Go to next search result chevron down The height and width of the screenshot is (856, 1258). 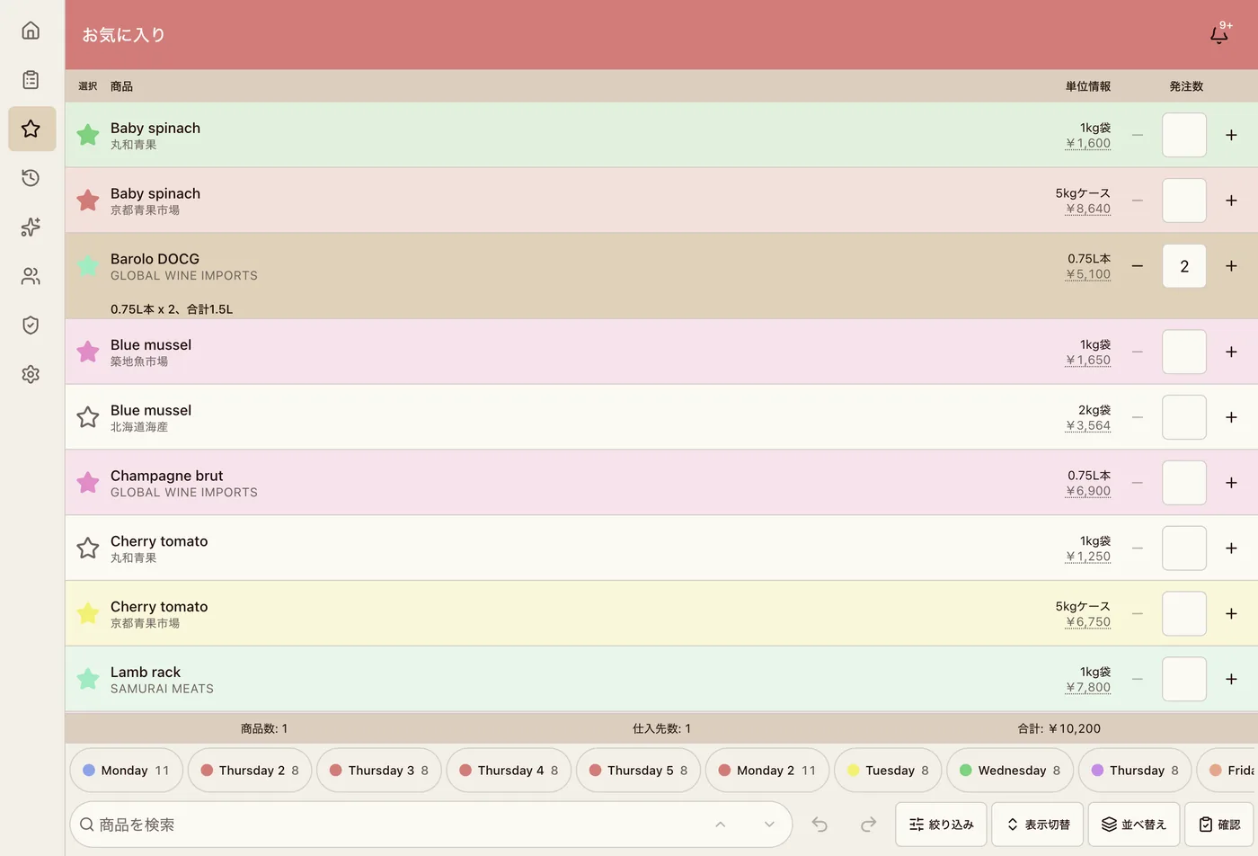(769, 825)
